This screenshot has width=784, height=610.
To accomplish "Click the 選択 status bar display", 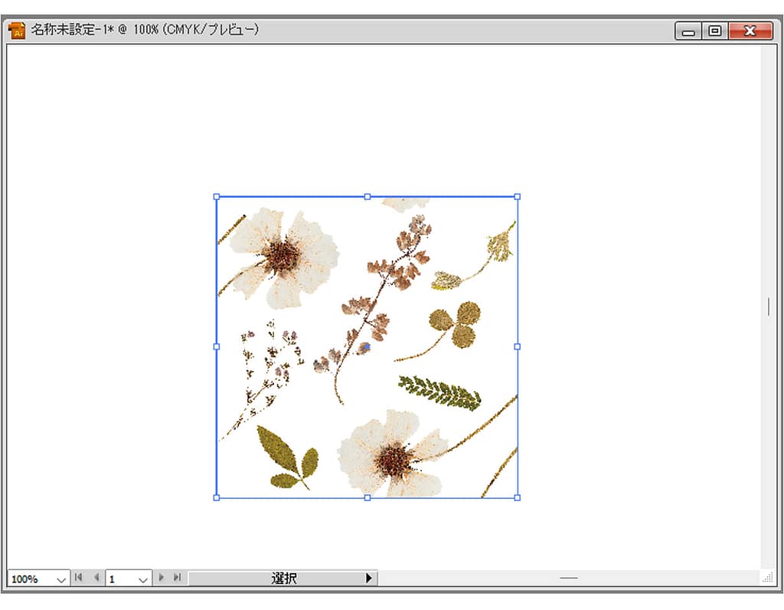I will tap(283, 579).
